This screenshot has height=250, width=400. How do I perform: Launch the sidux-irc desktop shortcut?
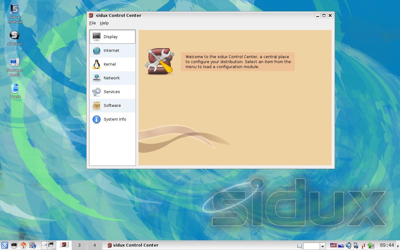tap(15, 38)
